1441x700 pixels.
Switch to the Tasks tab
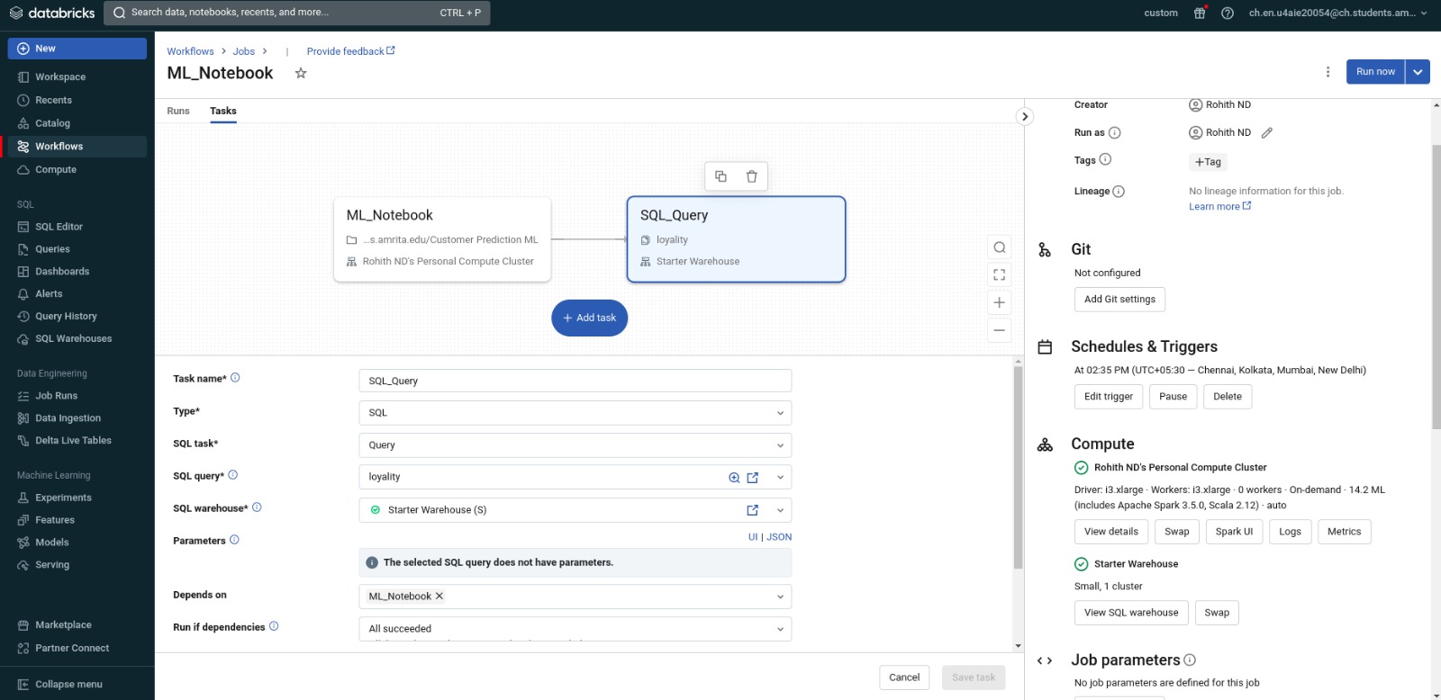[223, 111]
